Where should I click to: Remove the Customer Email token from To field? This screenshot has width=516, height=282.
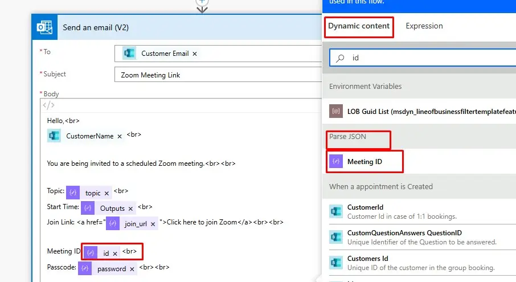point(195,54)
